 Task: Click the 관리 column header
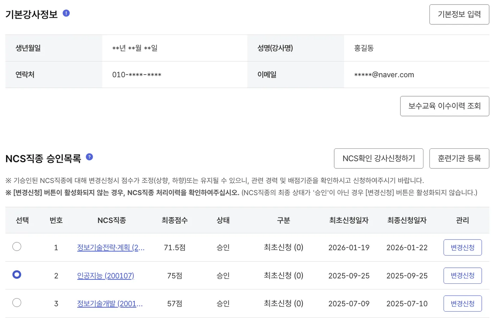point(463,220)
